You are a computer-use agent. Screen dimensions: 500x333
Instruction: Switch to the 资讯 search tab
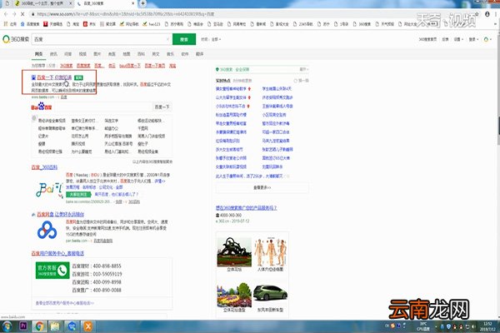(53, 54)
